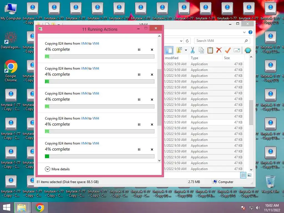The height and width of the screenshot is (213, 284).
Task: Click the Explorer file list scroll-down arrow
Action: (251, 170)
